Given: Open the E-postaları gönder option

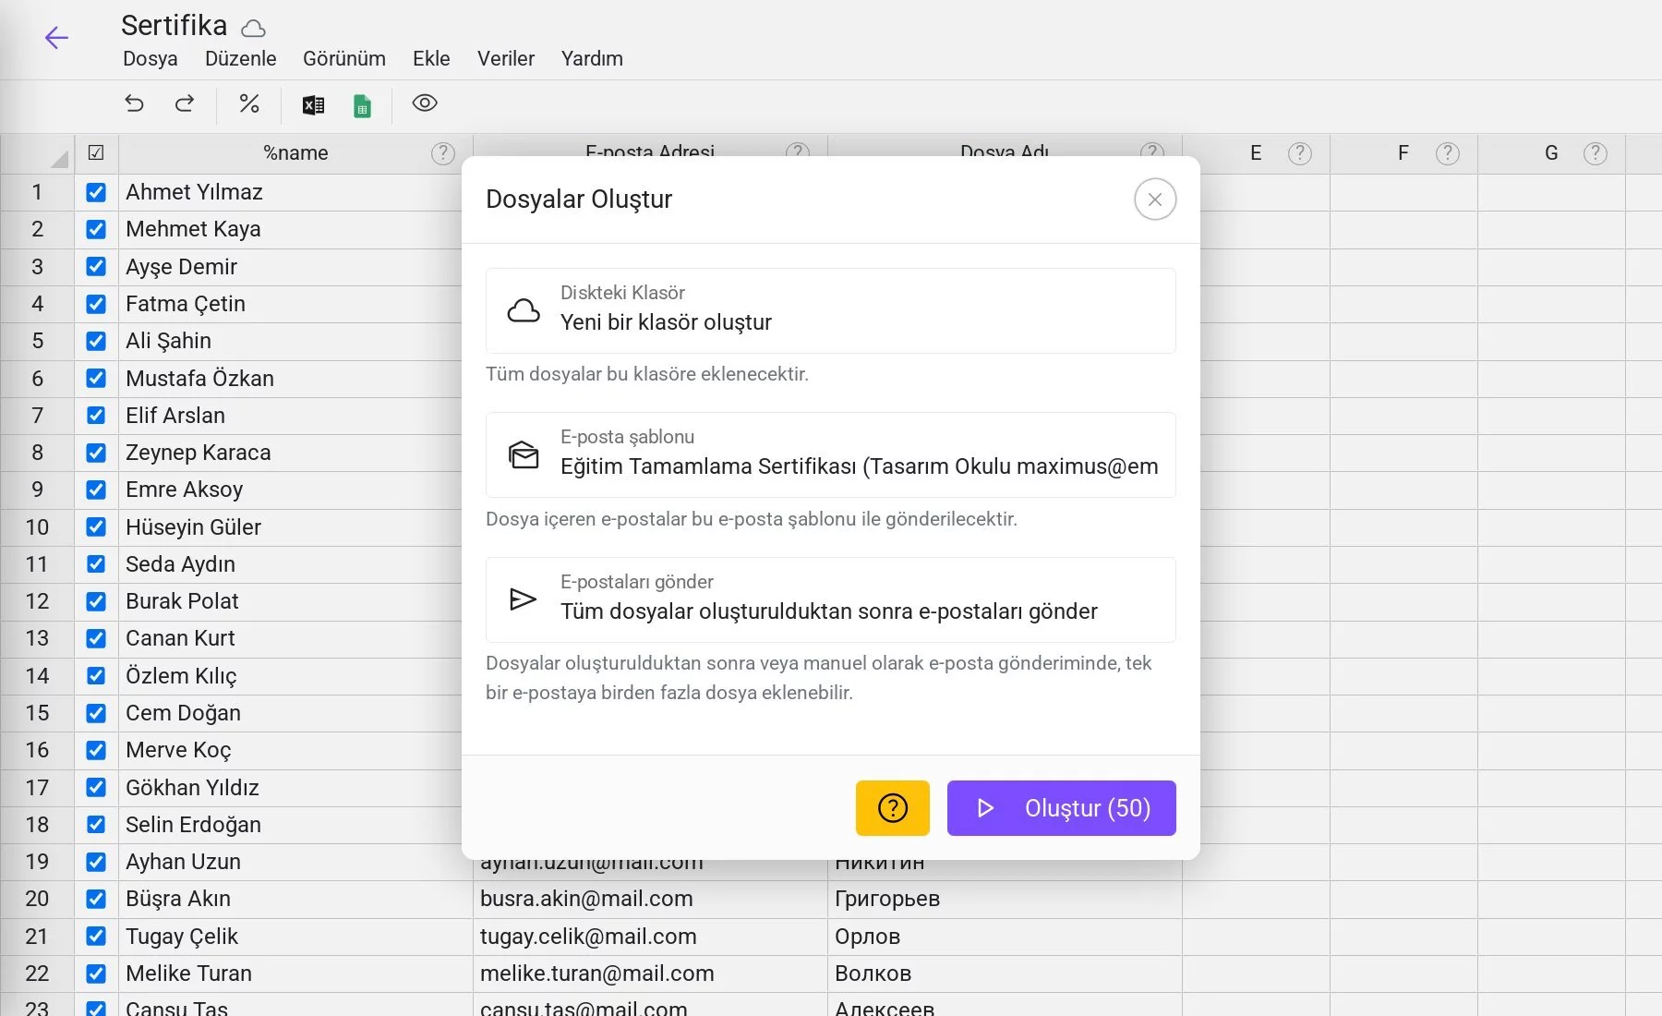Looking at the screenshot, I should coord(831,600).
